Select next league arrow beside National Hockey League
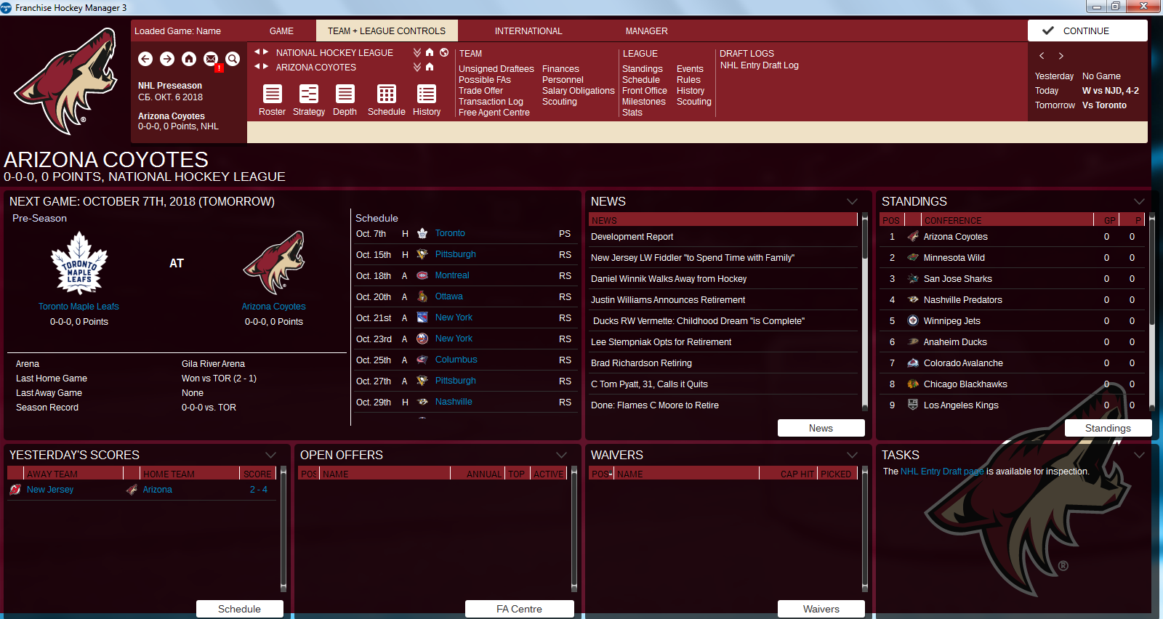The width and height of the screenshot is (1163, 619). 266,52
